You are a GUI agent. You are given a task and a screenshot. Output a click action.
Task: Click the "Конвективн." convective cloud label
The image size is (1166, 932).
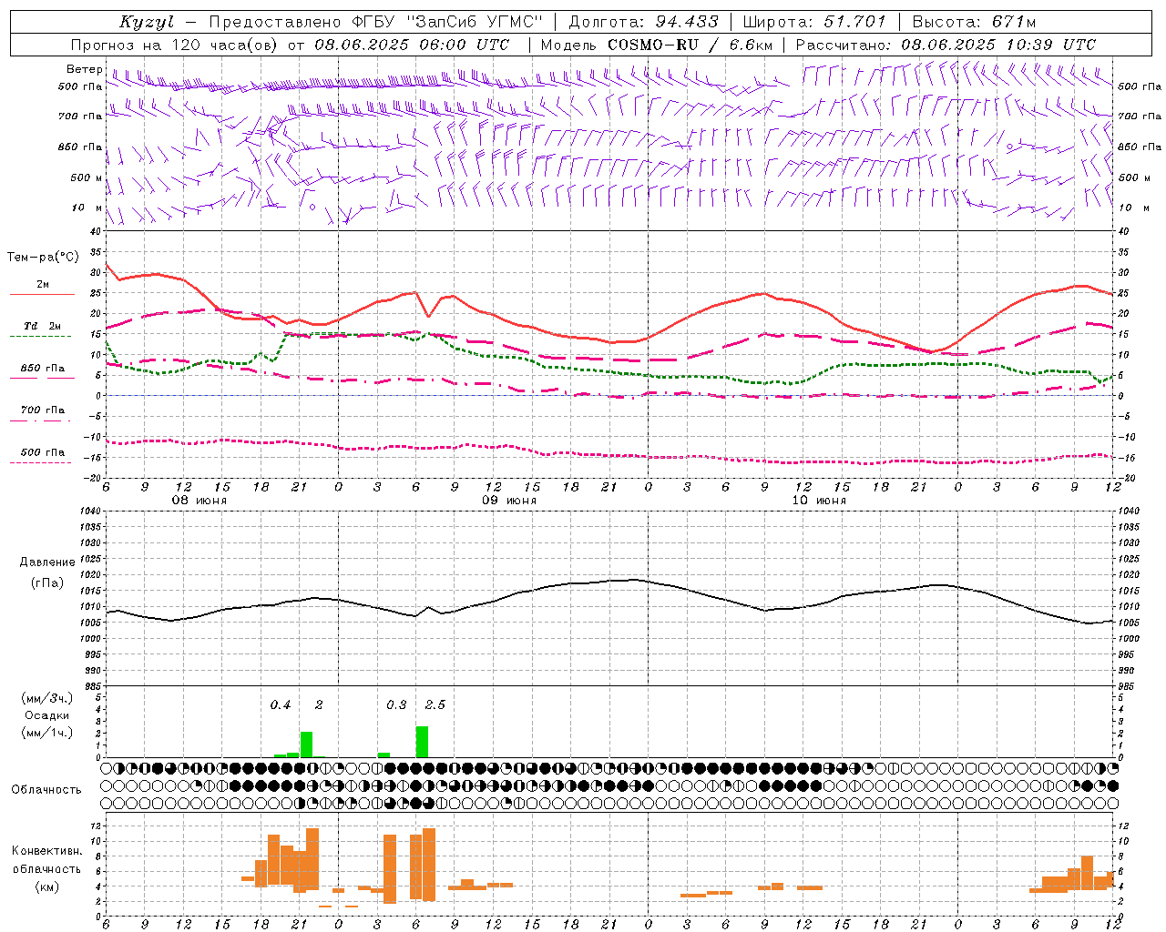click(47, 851)
